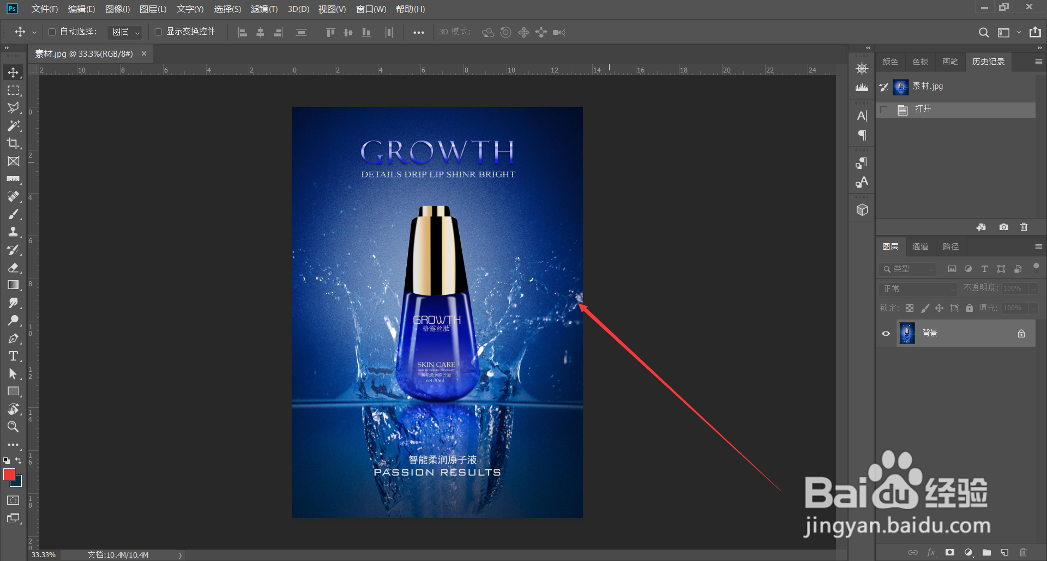The height and width of the screenshot is (561, 1047).
Task: Click the red foreground color swatch
Action: click(9, 474)
